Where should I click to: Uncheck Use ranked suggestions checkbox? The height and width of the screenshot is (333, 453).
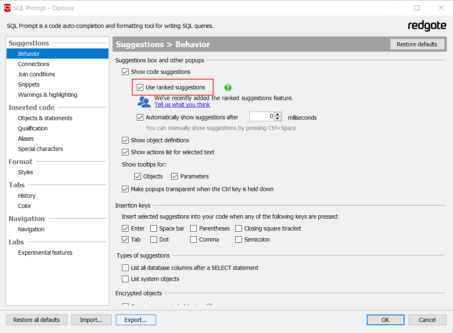pos(140,87)
